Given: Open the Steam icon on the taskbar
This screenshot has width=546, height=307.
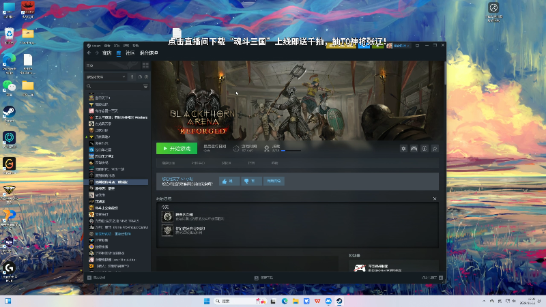Looking at the screenshot, I should click(x=339, y=301).
